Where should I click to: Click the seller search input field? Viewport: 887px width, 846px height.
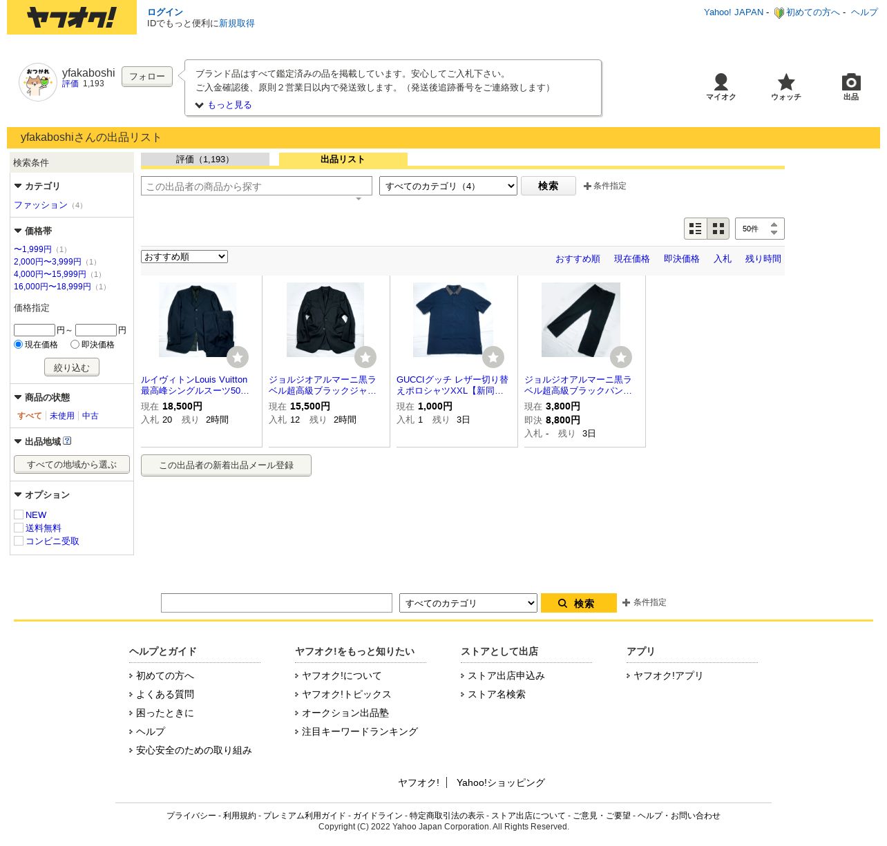coord(256,186)
